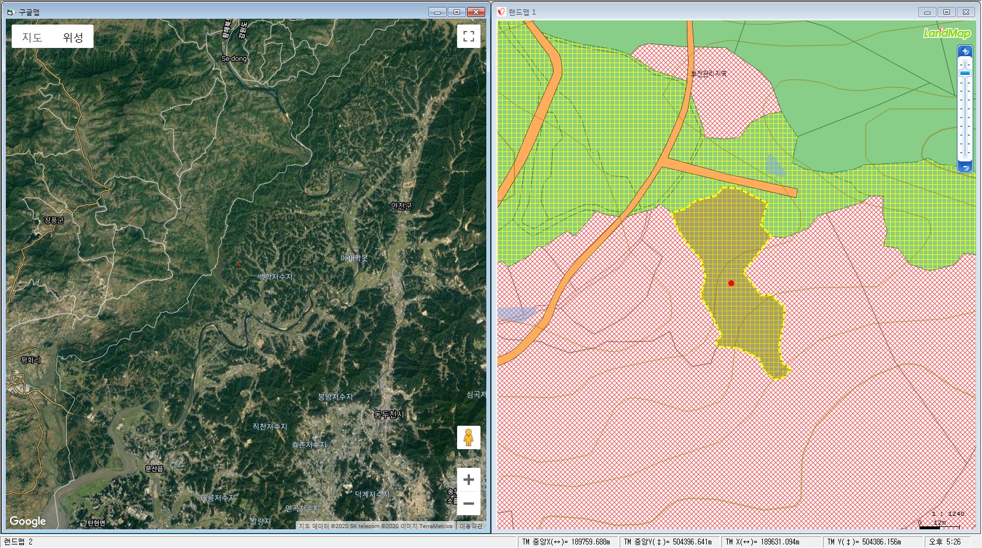The image size is (982, 548).
Task: Click the 랜드맵 2 status bar label
Action: pos(18,542)
